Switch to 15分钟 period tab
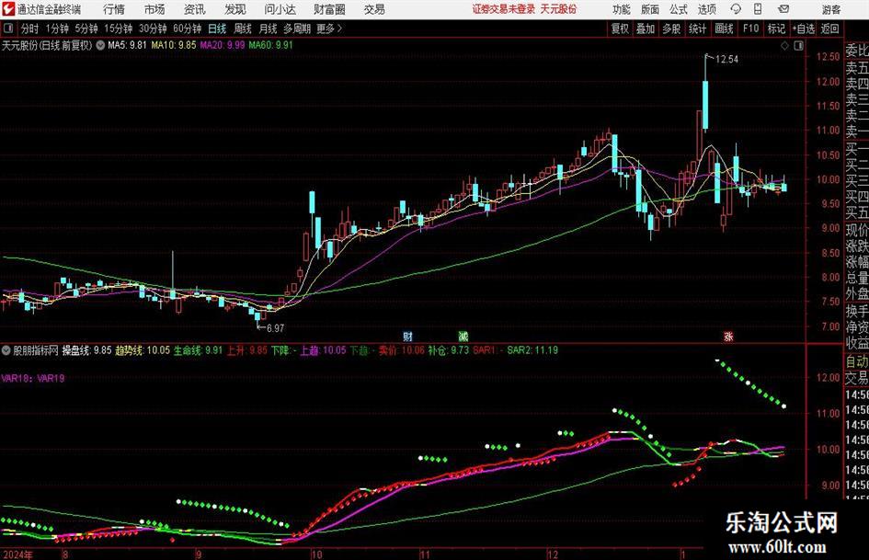The height and width of the screenshot is (560, 869). [x=119, y=29]
